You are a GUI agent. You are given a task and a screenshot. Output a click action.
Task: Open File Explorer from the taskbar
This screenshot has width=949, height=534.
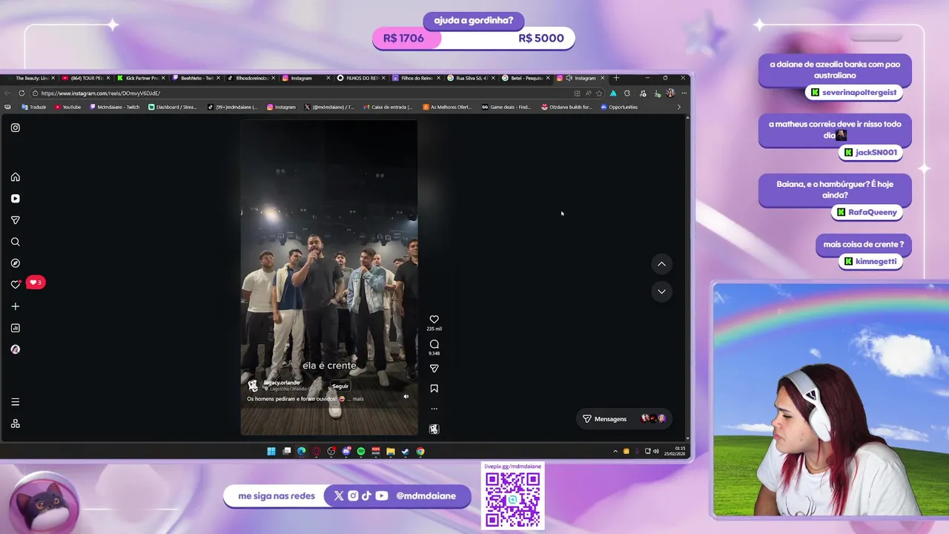391,451
